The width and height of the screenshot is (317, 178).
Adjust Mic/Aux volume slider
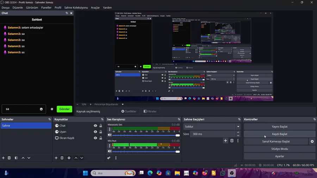(x=146, y=151)
